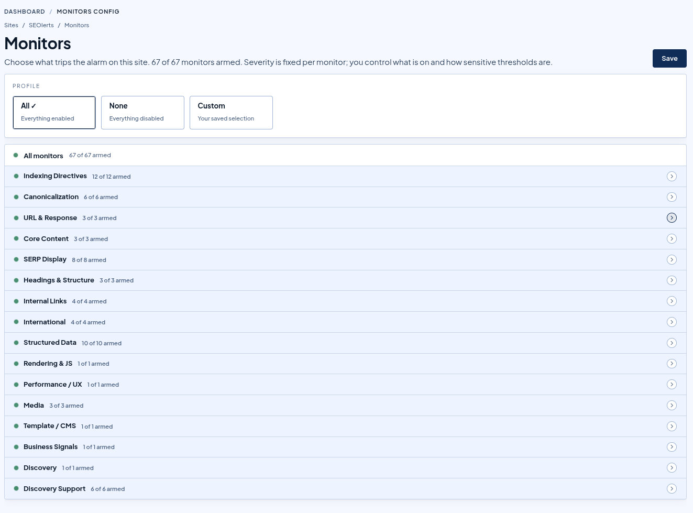Go to Dashboard in the breadcrumb
This screenshot has width=693, height=513.
[x=25, y=12]
